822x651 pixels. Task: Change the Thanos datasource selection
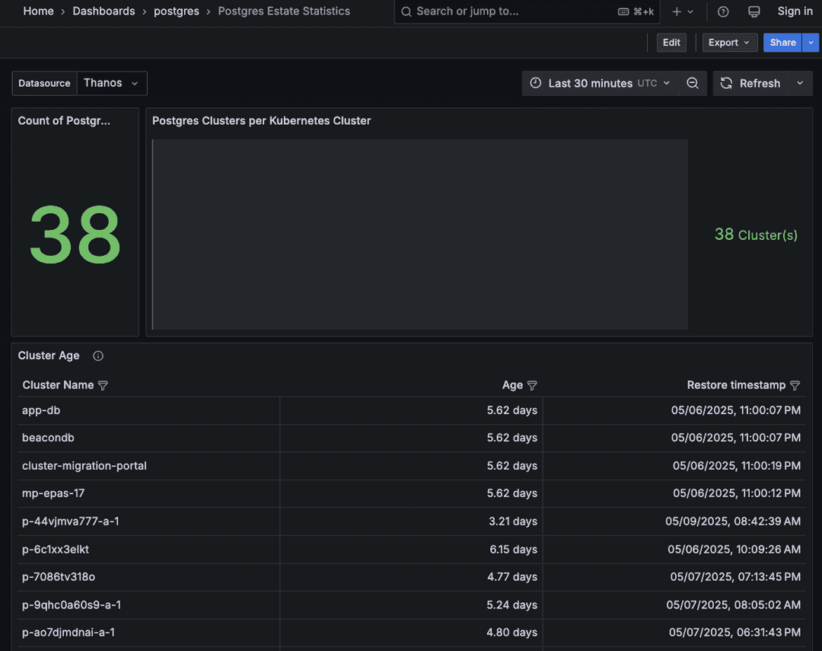click(111, 83)
